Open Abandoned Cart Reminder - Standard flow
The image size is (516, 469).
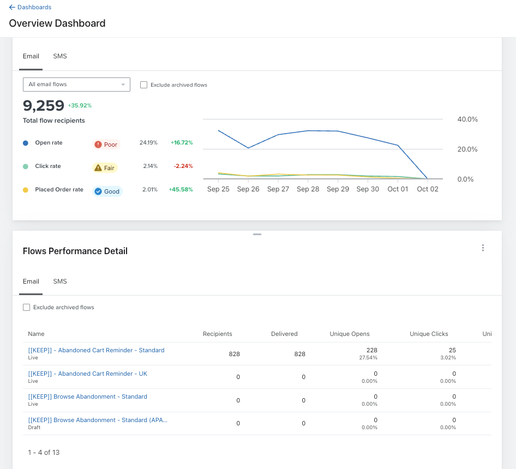coord(96,350)
